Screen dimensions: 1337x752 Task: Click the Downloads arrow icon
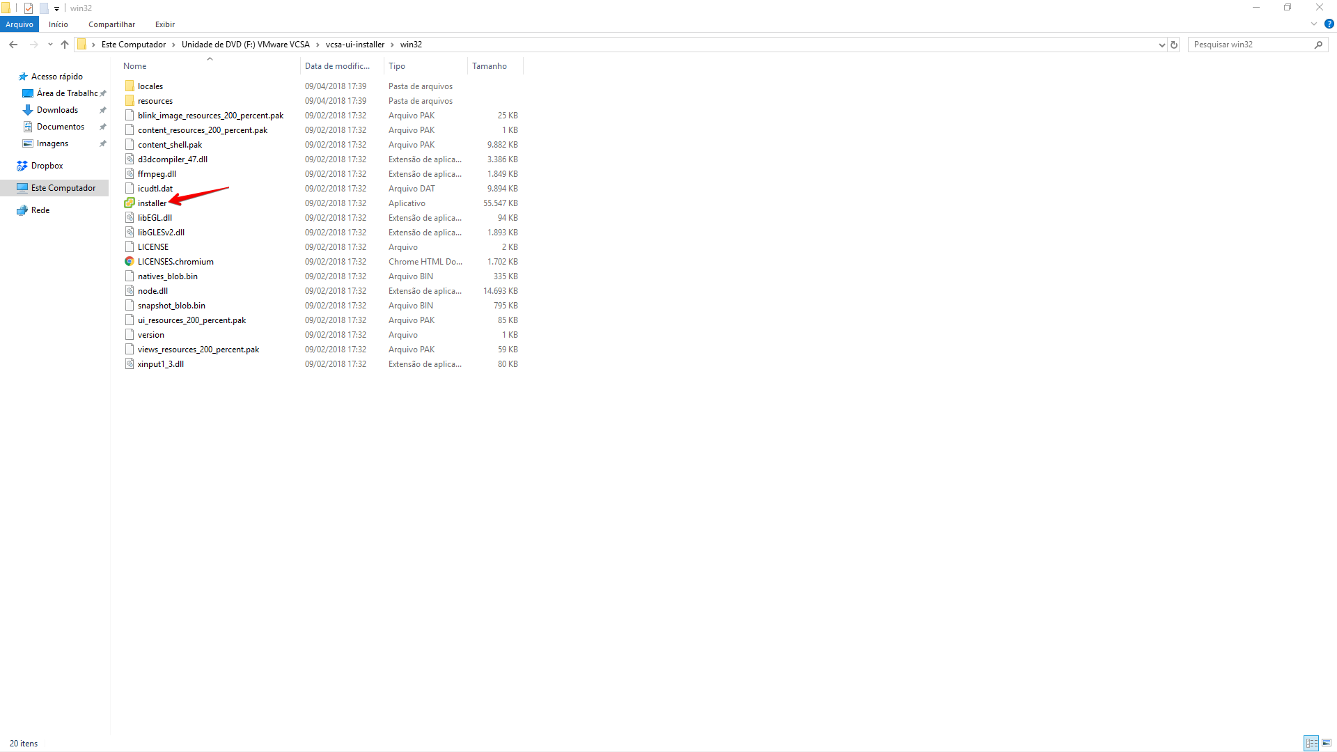[x=28, y=110]
